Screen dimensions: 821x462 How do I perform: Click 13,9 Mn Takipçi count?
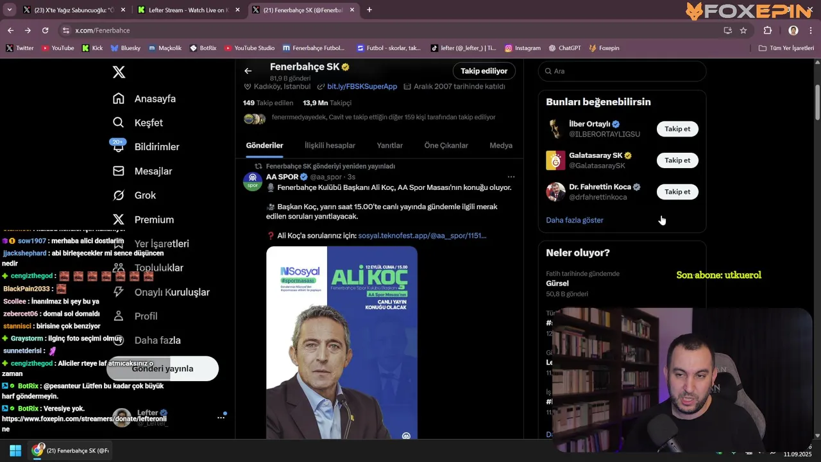click(x=327, y=103)
